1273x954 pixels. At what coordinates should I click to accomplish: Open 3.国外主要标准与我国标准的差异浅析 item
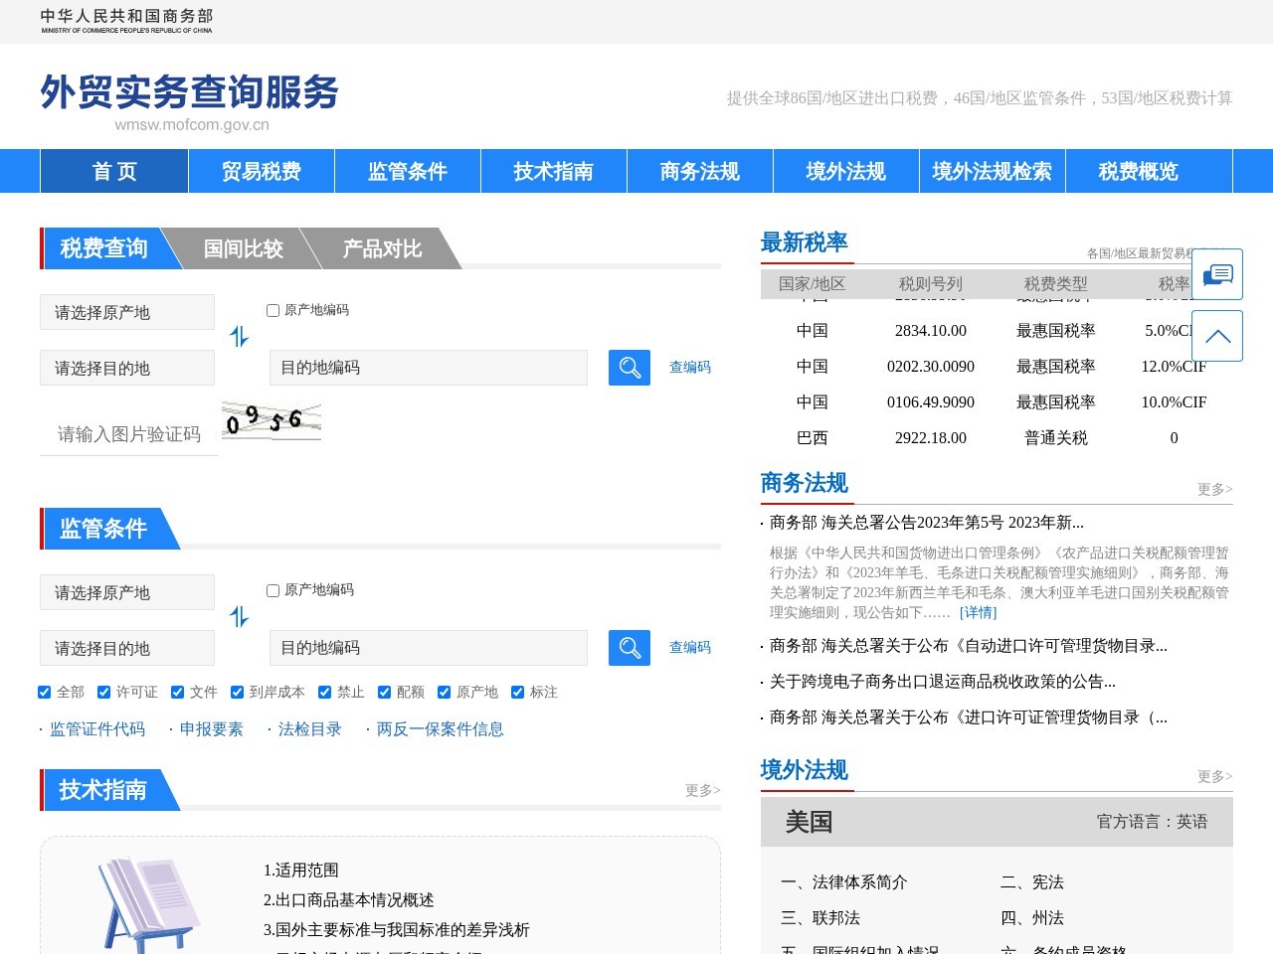click(x=397, y=930)
